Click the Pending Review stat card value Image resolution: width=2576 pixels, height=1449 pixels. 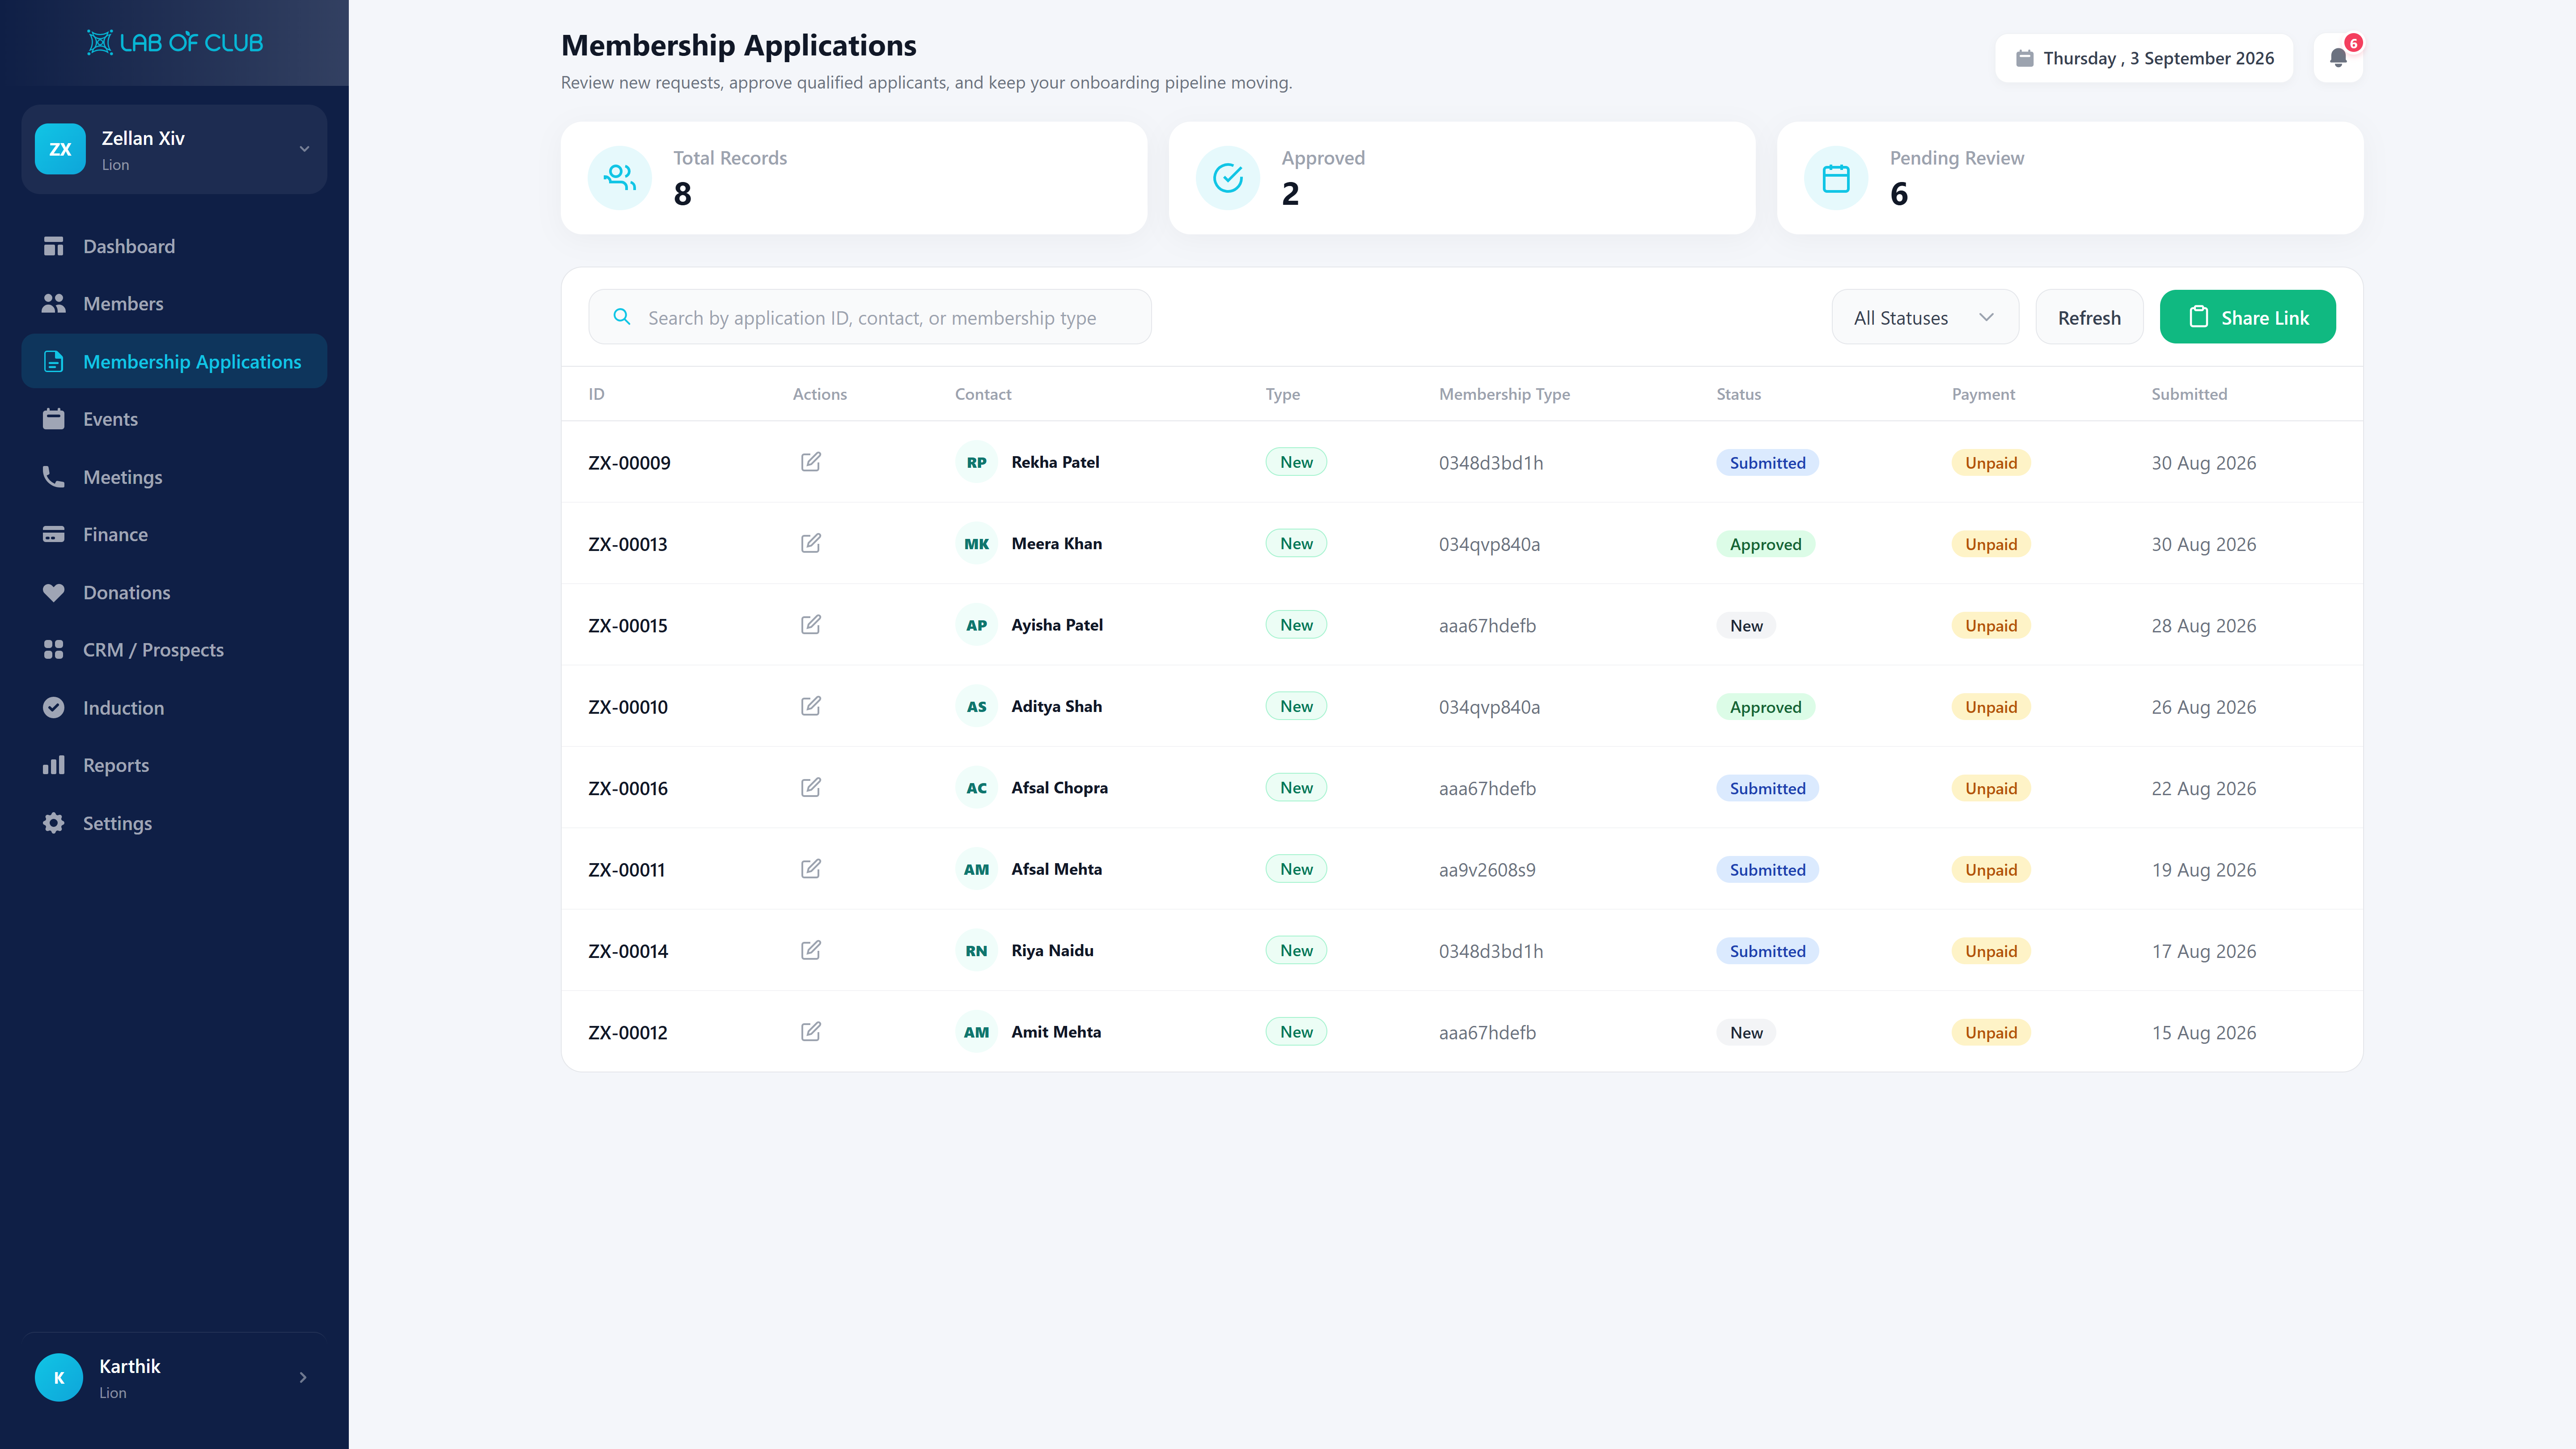coord(1899,194)
